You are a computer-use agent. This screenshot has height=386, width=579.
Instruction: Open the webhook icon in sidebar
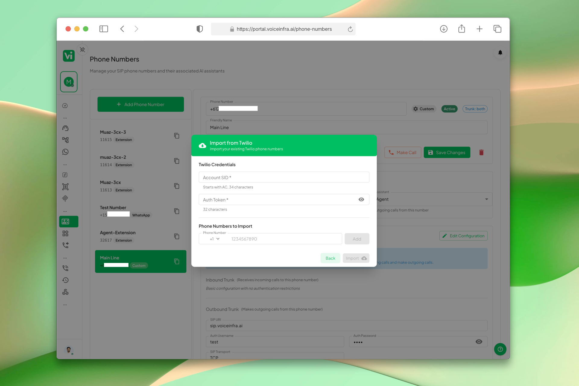[65, 292]
